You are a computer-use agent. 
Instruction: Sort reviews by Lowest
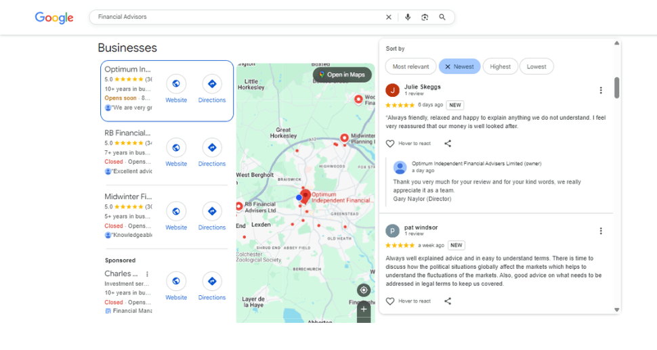(x=536, y=66)
